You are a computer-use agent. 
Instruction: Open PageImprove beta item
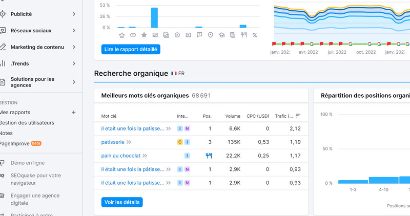tap(20, 143)
